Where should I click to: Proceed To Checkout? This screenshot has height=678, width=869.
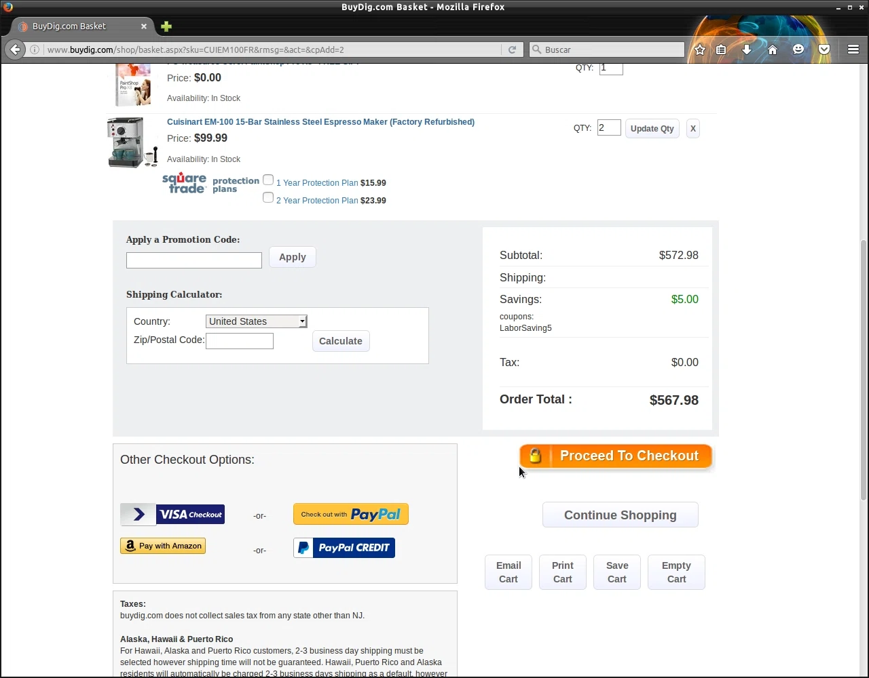tap(616, 456)
